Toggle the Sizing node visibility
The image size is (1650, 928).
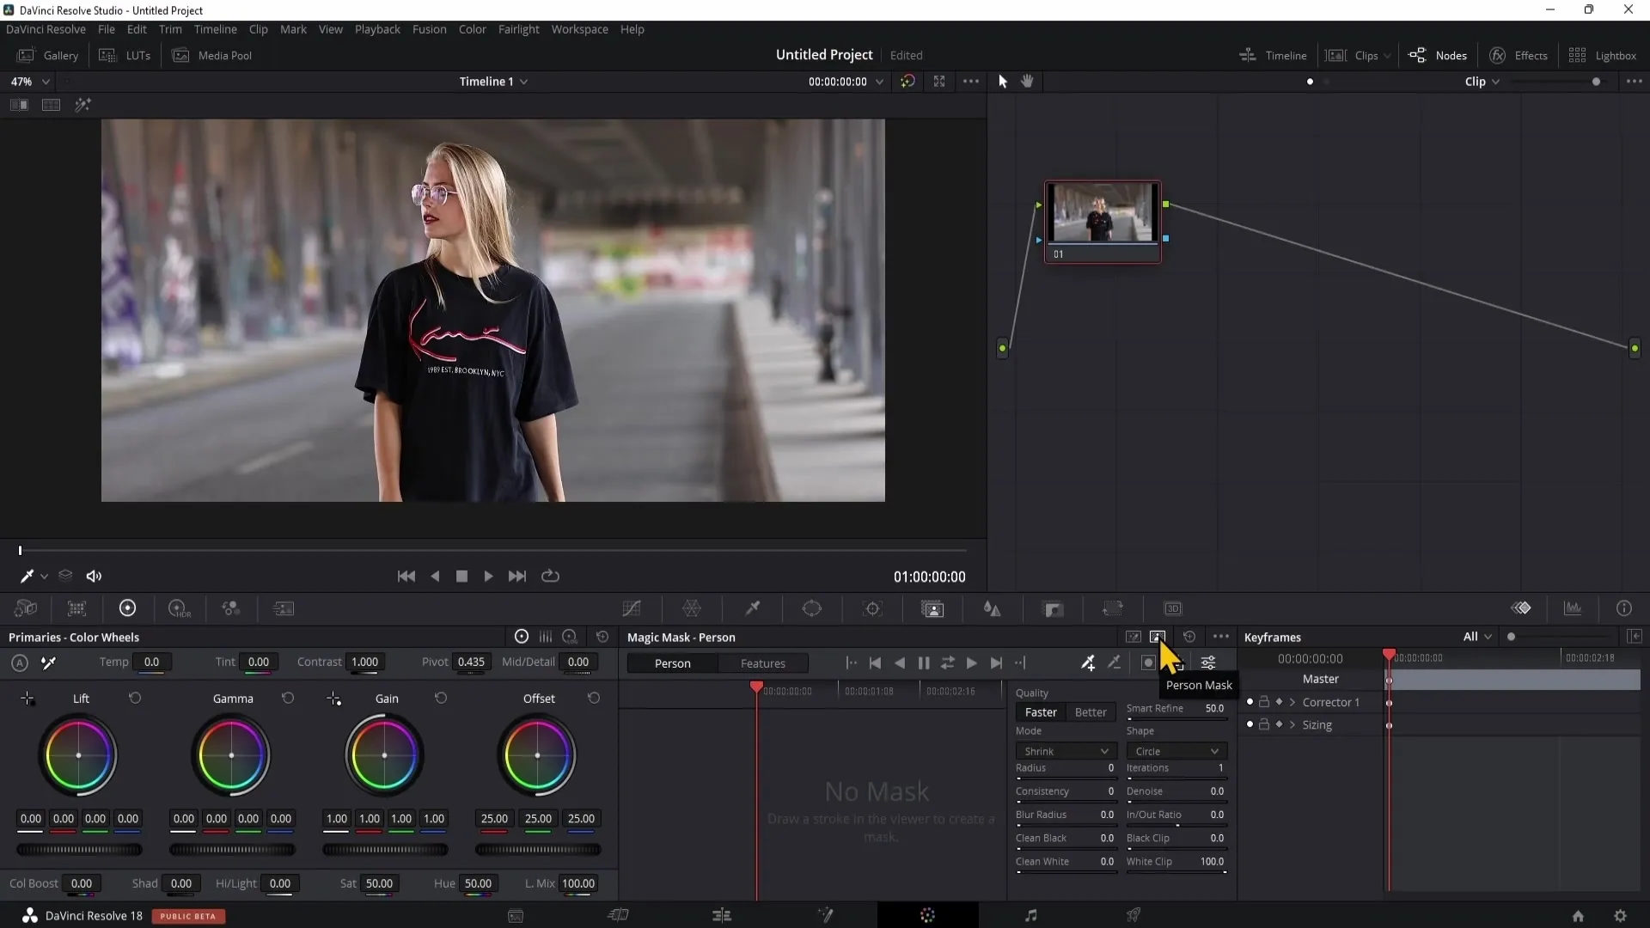[x=1249, y=725]
